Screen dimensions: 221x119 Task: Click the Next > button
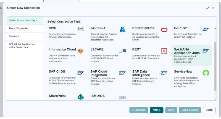157,110
